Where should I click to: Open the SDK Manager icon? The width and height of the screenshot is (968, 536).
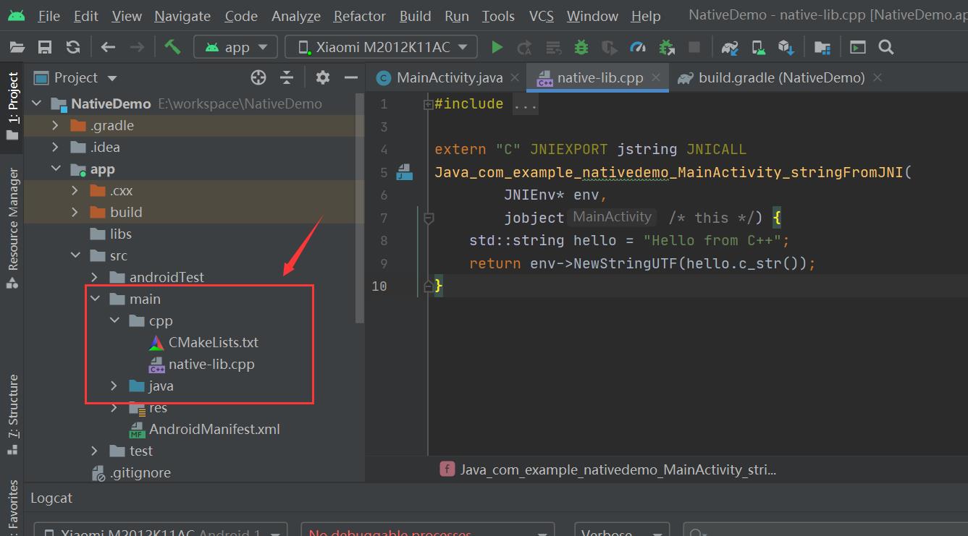click(786, 48)
